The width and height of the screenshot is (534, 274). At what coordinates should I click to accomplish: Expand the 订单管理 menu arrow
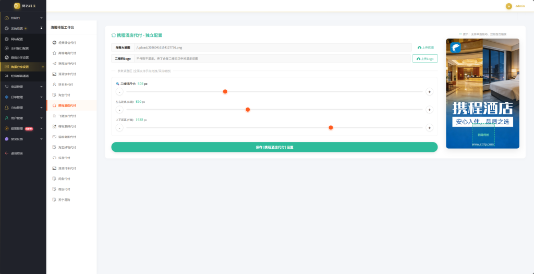[x=41, y=97]
